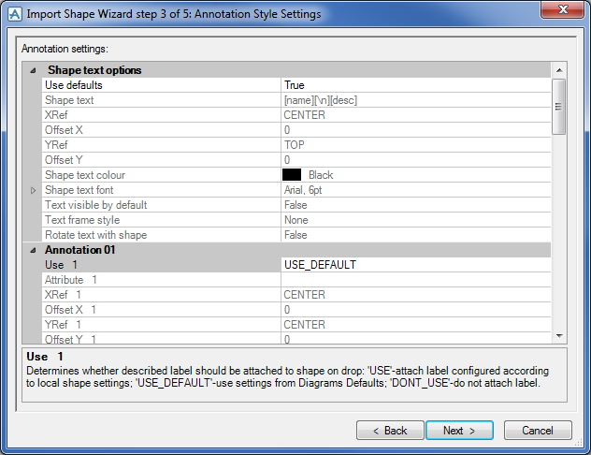This screenshot has height=455, width=591.
Task: Click the application icon in title bar
Action: [x=13, y=14]
